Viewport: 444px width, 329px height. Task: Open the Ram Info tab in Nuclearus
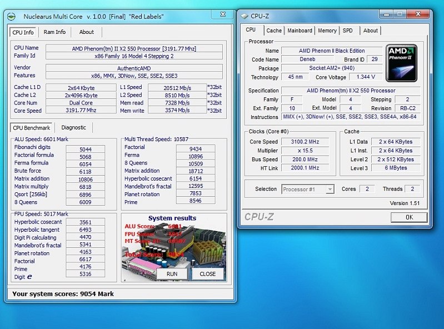(54, 32)
